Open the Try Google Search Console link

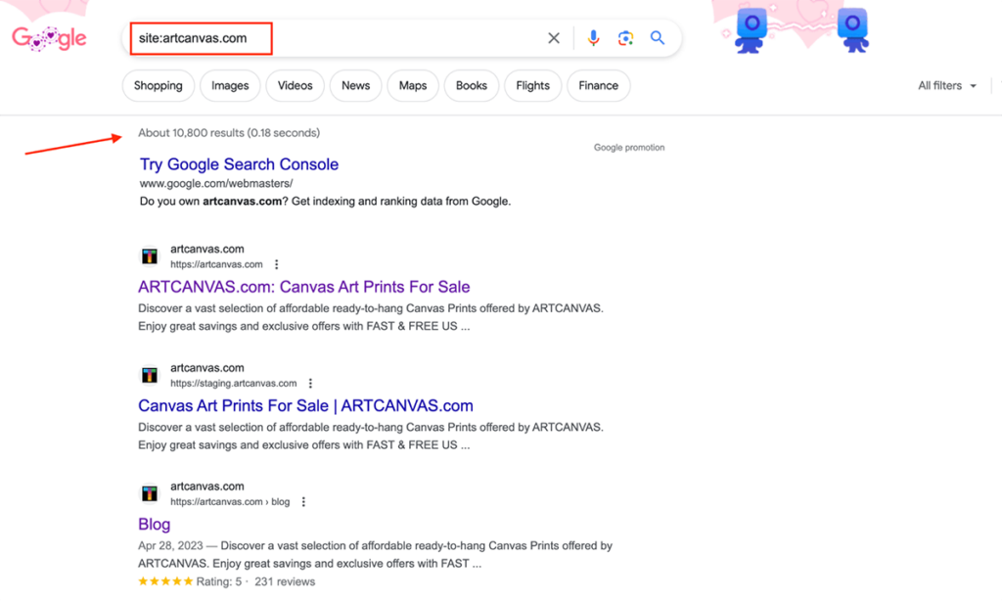[x=239, y=163]
